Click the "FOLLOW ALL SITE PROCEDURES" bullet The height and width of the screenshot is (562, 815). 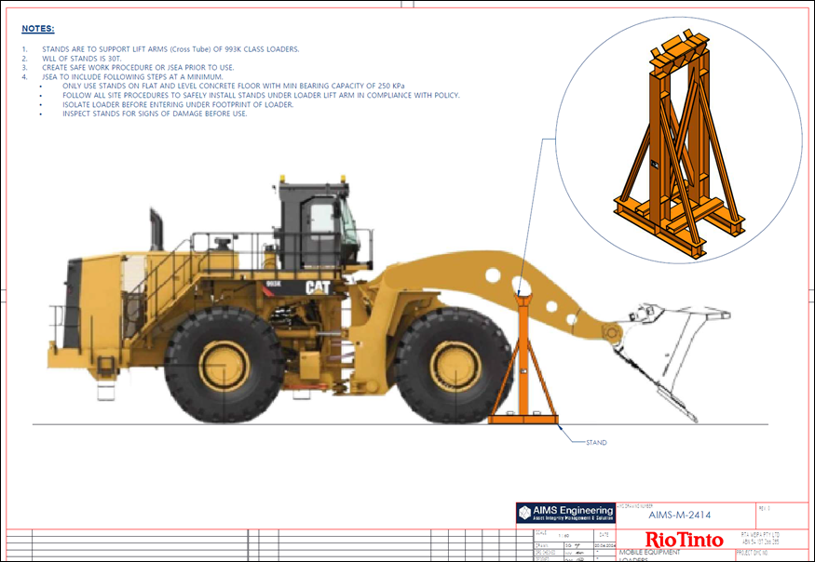click(261, 95)
